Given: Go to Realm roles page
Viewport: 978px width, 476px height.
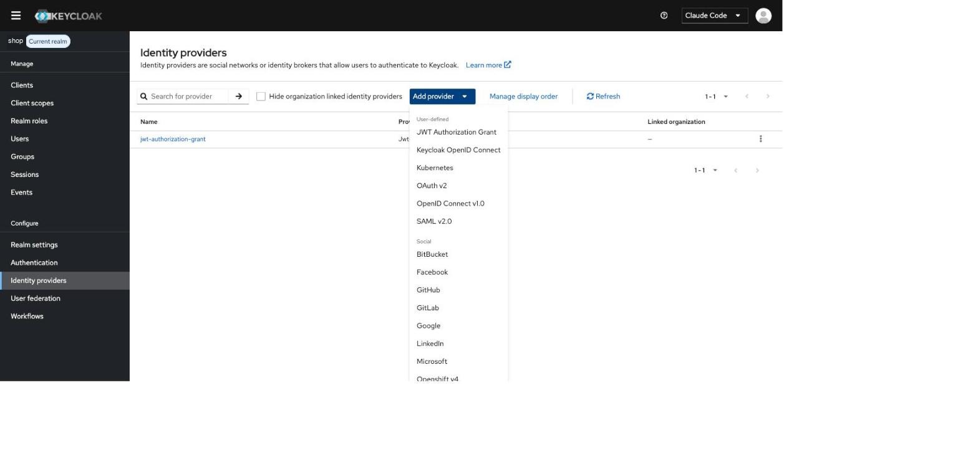Looking at the screenshot, I should pos(65,121).
